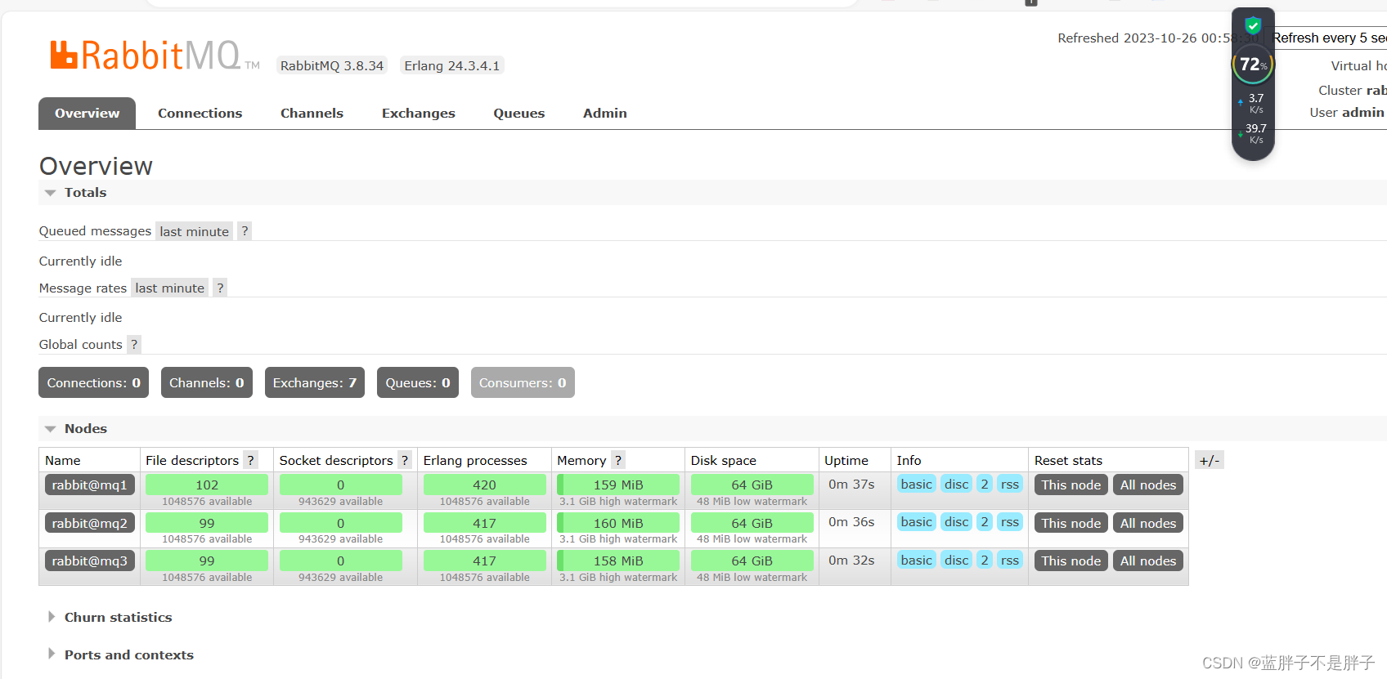Open node rabbit@mq1 details
Viewport: 1387px width, 679px height.
tap(90, 485)
